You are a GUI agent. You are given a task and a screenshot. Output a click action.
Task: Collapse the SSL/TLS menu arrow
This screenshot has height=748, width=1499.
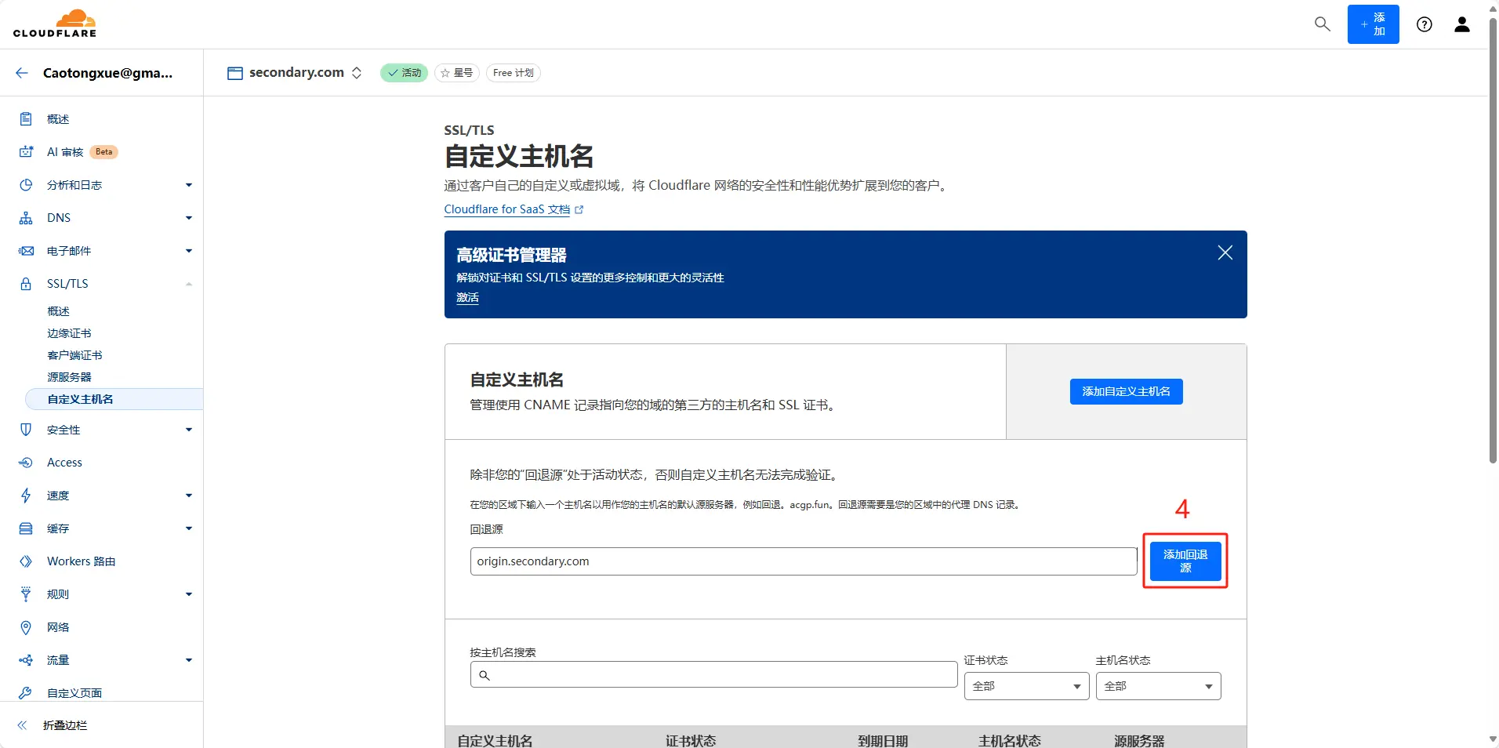point(189,284)
